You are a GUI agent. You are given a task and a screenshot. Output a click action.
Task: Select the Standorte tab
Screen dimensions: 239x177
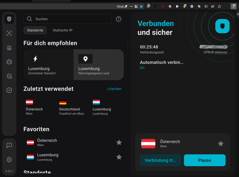35,30
